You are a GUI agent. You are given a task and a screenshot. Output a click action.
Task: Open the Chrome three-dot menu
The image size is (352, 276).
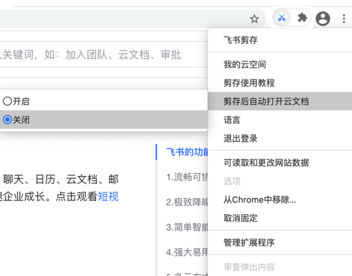point(343,19)
